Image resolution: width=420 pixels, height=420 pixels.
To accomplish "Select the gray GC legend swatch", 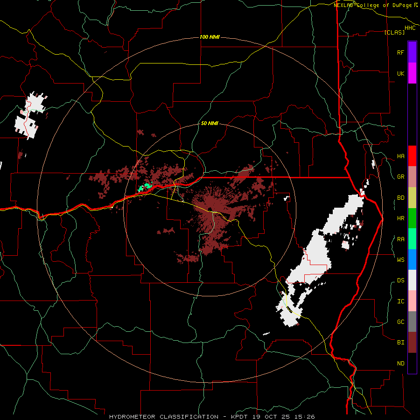I will click(x=412, y=322).
